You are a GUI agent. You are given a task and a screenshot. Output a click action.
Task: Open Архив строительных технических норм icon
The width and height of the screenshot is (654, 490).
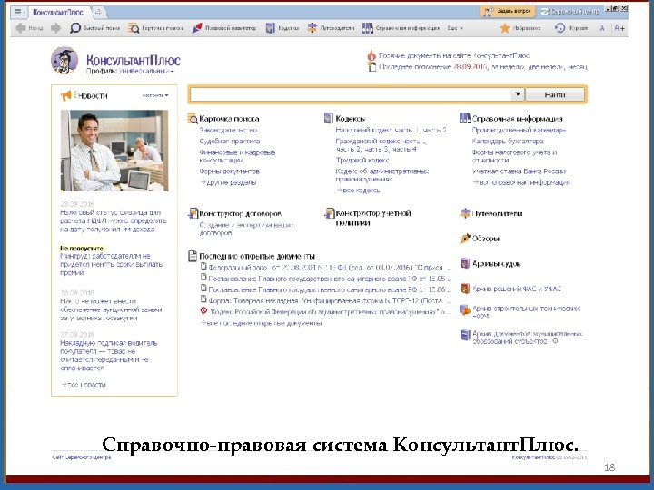pyautogui.click(x=465, y=310)
